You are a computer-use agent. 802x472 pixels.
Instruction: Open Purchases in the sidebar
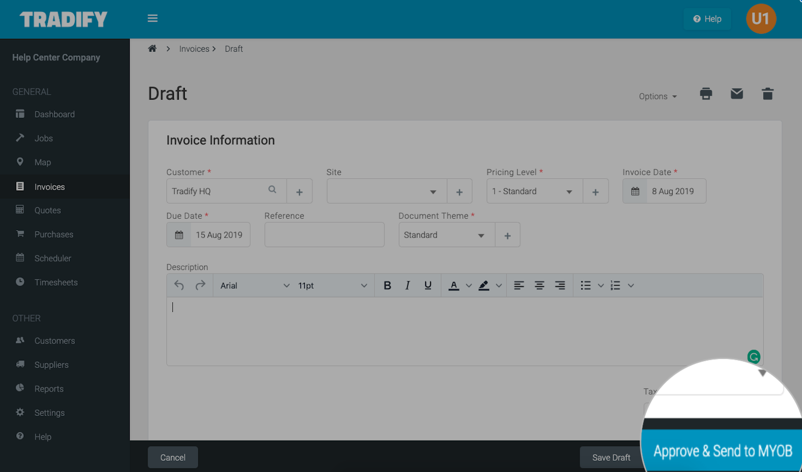click(65, 234)
